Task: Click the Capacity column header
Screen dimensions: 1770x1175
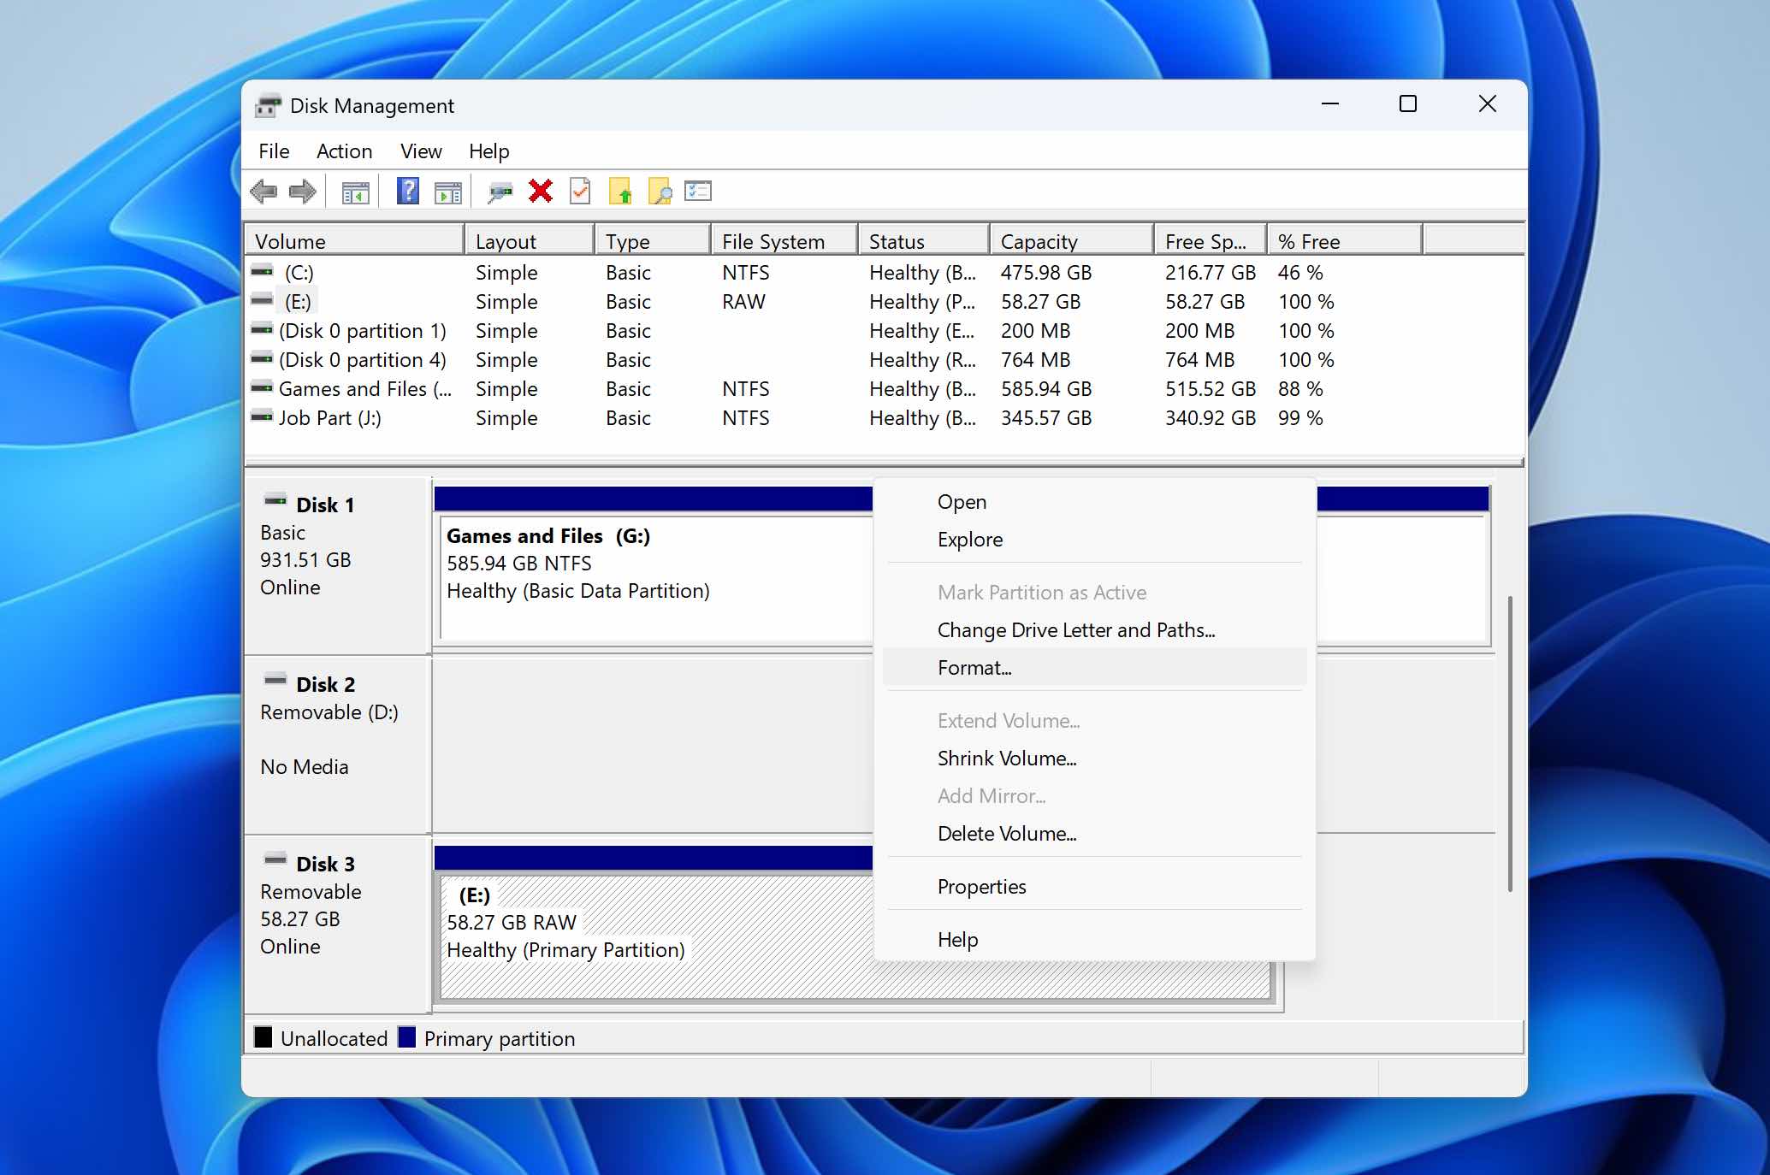Action: [1039, 240]
